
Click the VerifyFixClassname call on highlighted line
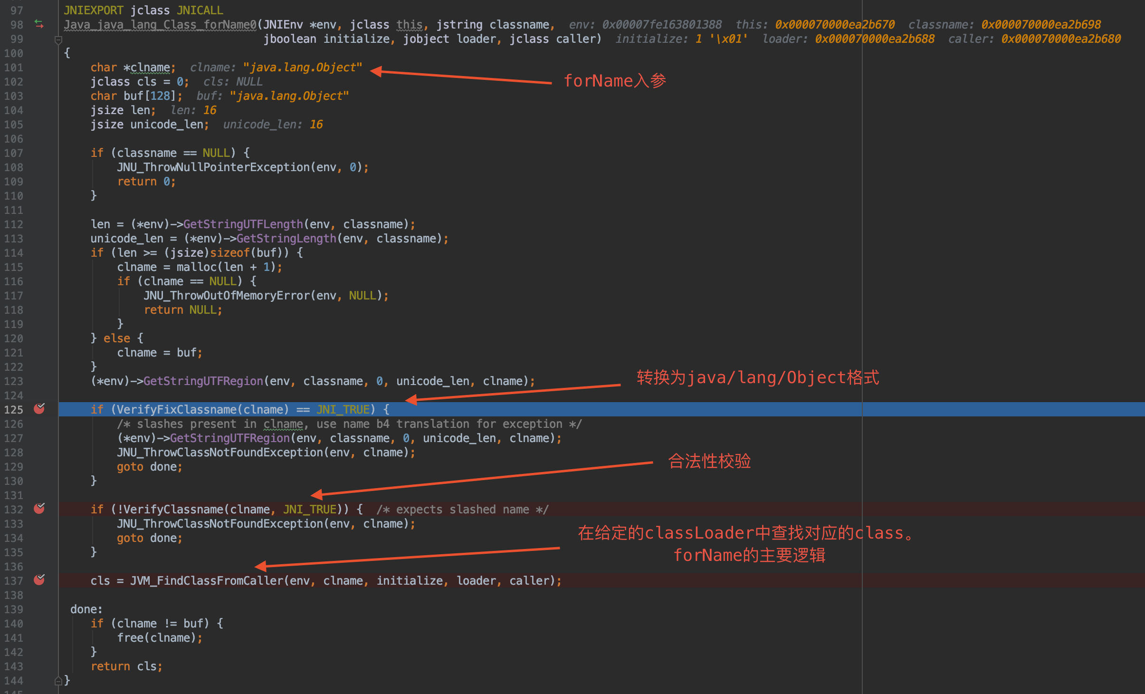pos(176,409)
